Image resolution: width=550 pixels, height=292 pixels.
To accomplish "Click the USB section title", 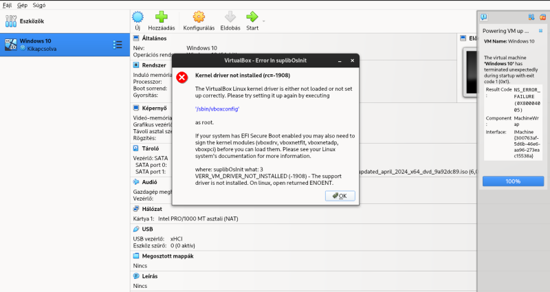I will [x=147, y=229].
